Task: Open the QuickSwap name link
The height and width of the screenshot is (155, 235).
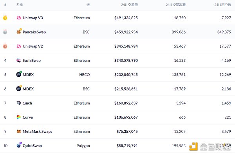Action: [x=32, y=146]
